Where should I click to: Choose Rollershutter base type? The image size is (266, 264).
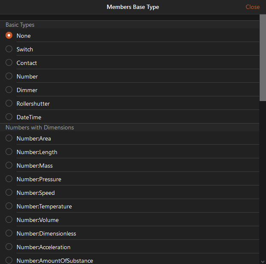pos(9,104)
